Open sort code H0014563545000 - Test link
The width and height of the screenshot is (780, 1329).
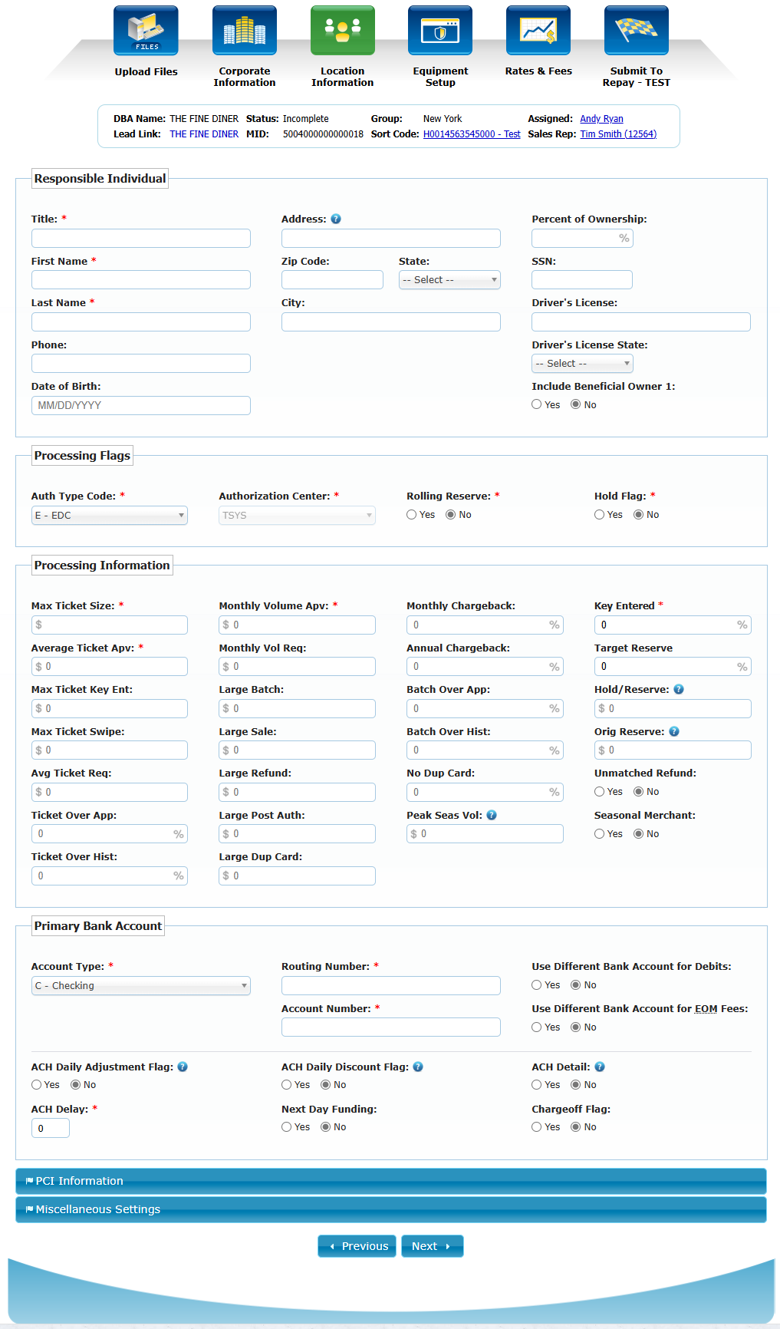472,134
